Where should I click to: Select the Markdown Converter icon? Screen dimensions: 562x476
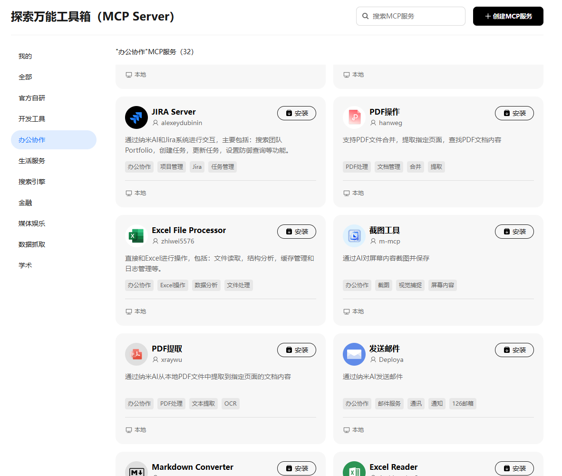pyautogui.click(x=136, y=469)
